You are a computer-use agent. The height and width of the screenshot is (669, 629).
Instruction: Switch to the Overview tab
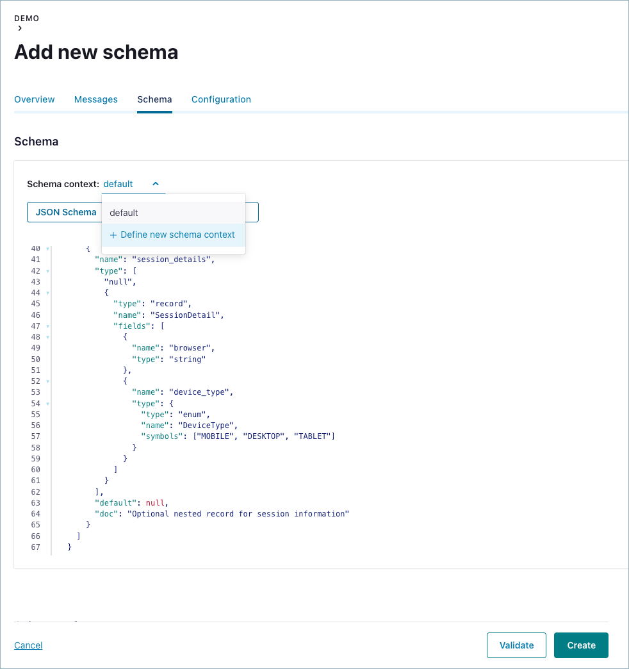coord(35,99)
